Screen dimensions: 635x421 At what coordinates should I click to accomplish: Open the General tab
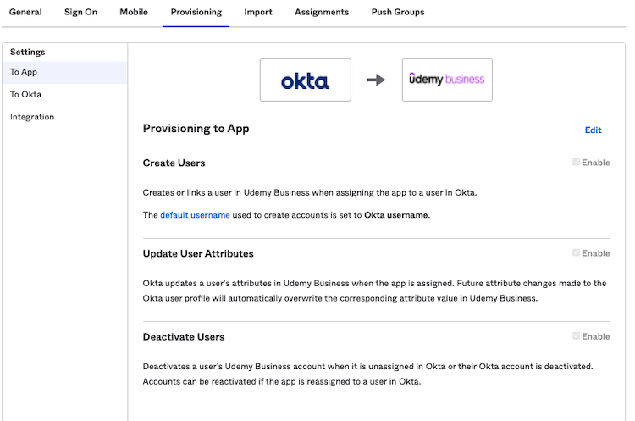coord(25,13)
